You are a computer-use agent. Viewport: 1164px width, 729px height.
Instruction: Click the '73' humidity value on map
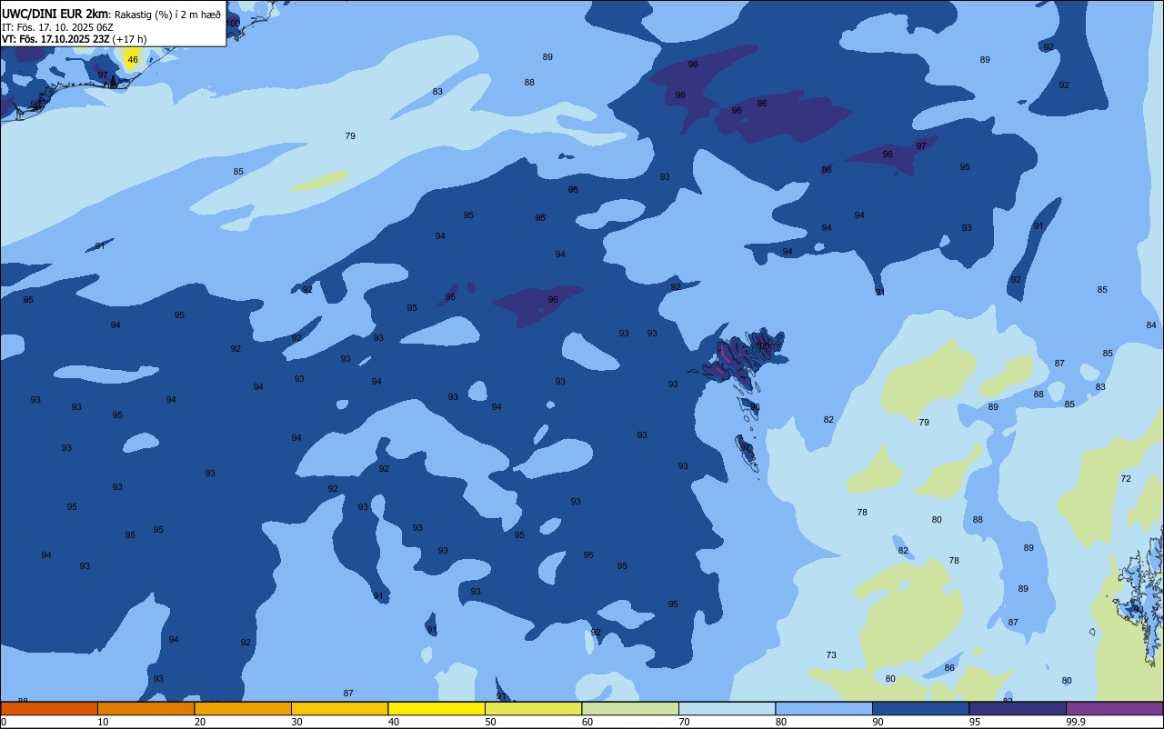pos(831,655)
